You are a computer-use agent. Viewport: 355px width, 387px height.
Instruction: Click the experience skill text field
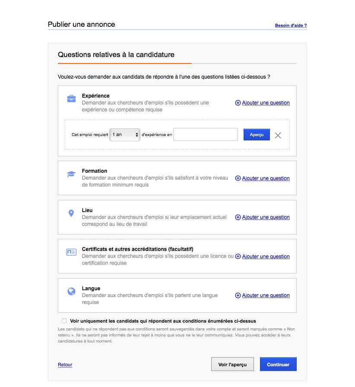(x=206, y=135)
